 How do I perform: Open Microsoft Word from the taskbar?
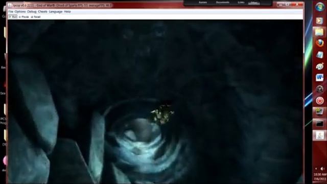(319, 78)
